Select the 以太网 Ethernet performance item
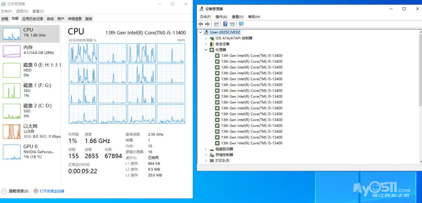 tap(12, 131)
